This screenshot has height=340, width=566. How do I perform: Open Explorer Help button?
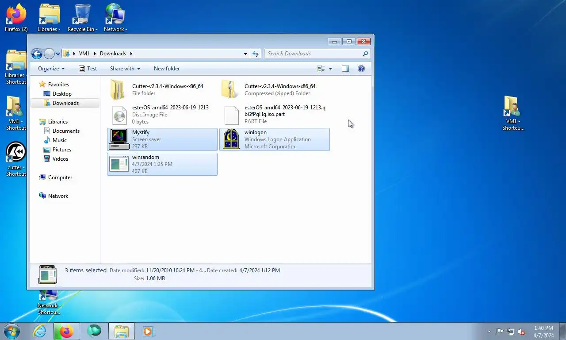tap(361, 69)
